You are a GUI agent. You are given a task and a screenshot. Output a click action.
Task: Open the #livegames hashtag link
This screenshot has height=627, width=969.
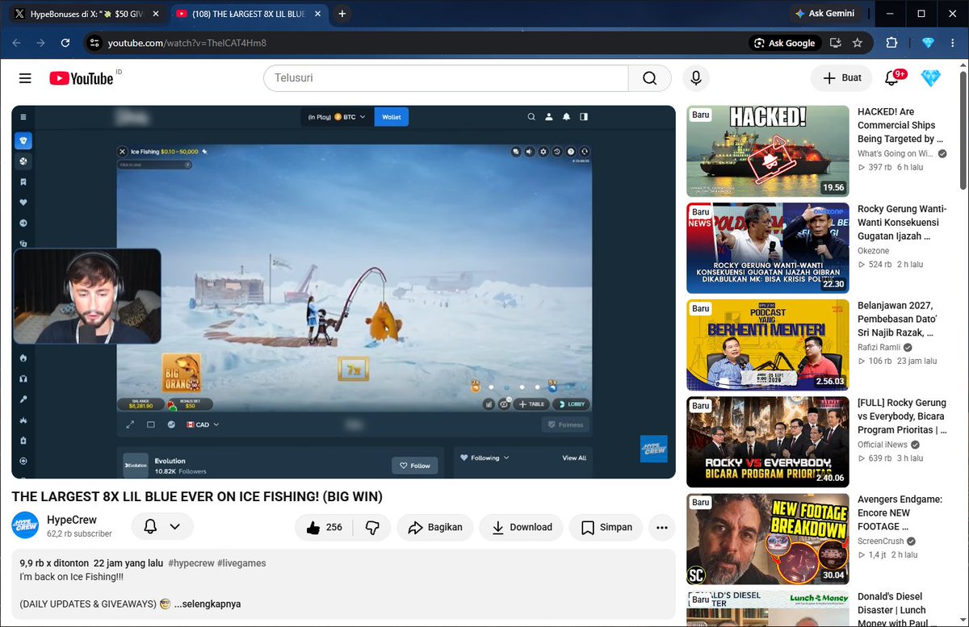click(x=241, y=563)
